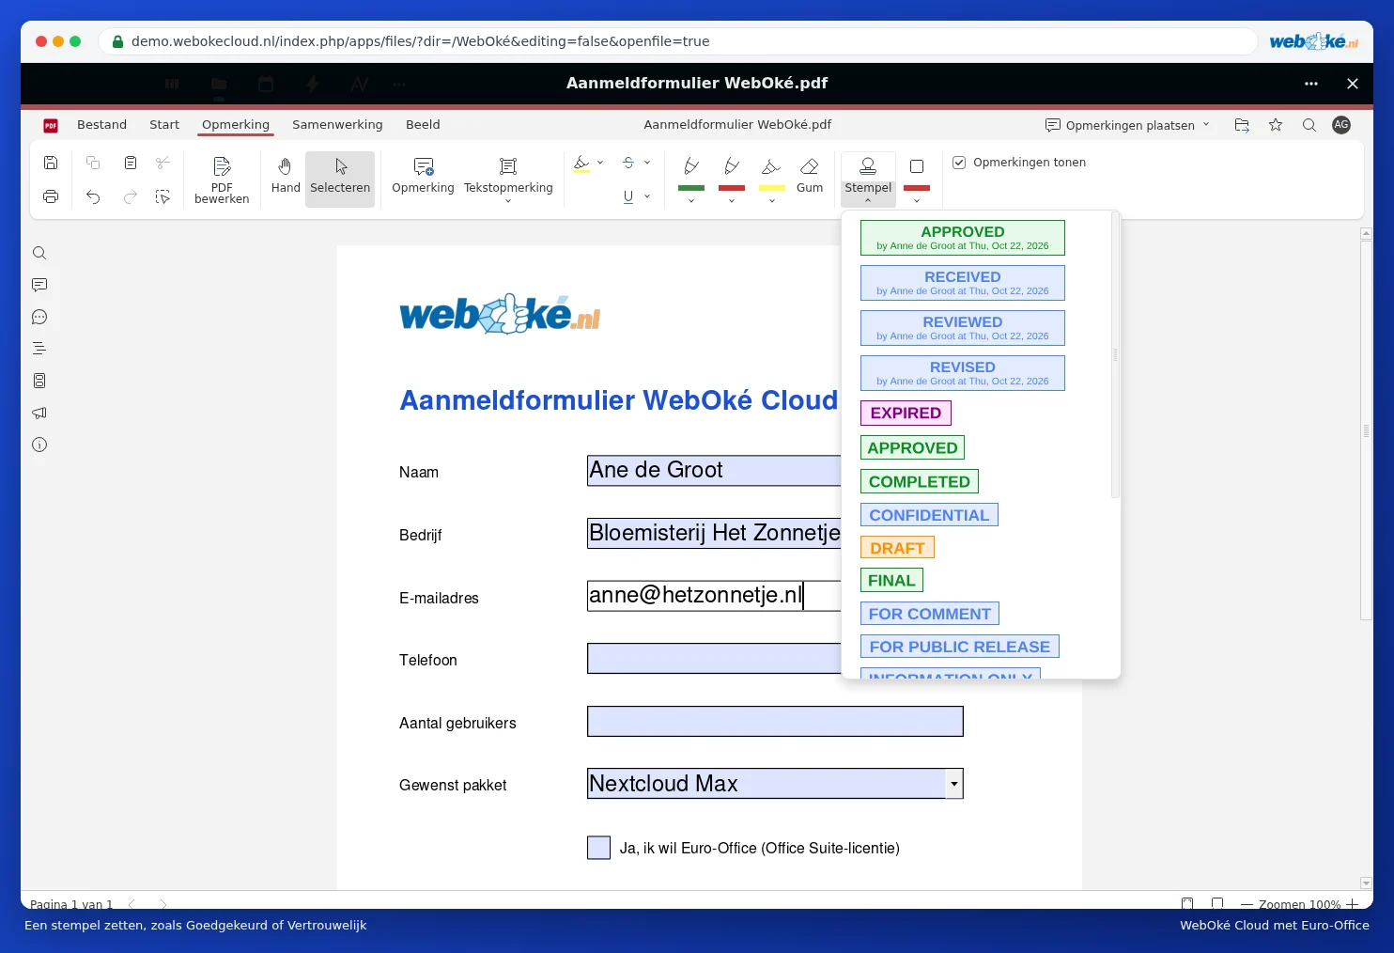1394x953 pixels.
Task: Expand the Tekstopmerking dropdown arrow
Action: pyautogui.click(x=508, y=200)
